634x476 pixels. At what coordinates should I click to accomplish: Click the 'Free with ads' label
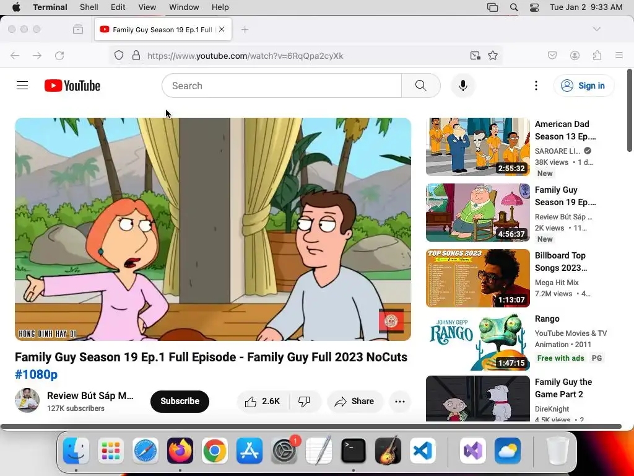(560, 358)
